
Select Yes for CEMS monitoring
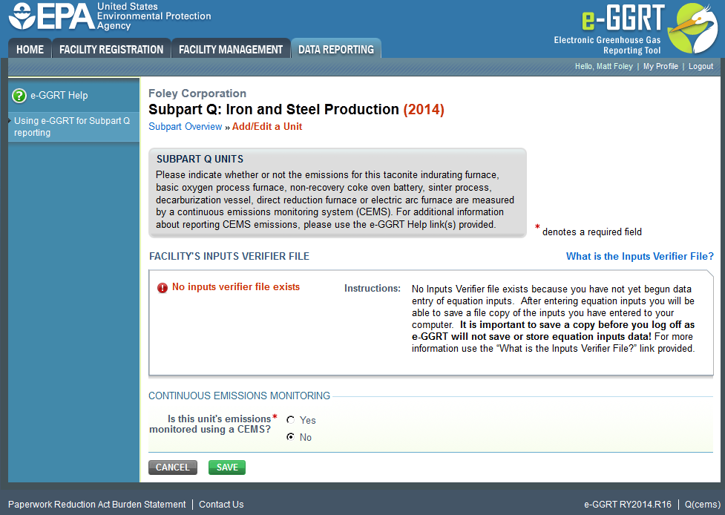tap(290, 420)
